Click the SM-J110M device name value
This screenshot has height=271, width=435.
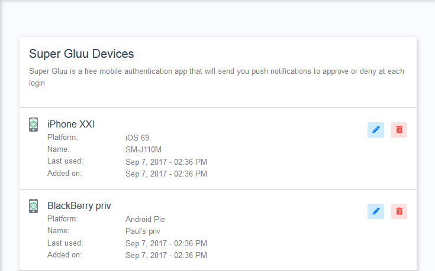(143, 149)
